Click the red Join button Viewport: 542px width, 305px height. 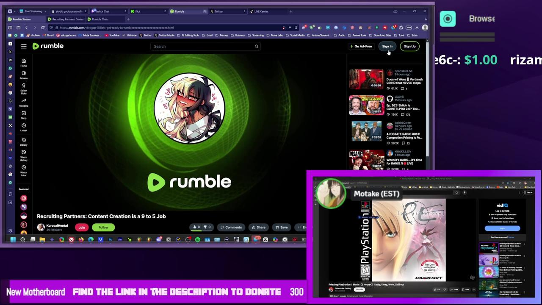pyautogui.click(x=82, y=227)
